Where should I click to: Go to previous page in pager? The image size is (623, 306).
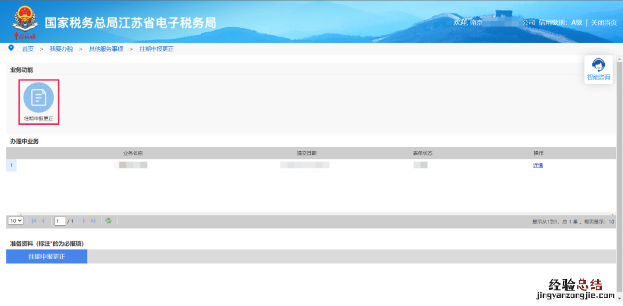coord(43,221)
